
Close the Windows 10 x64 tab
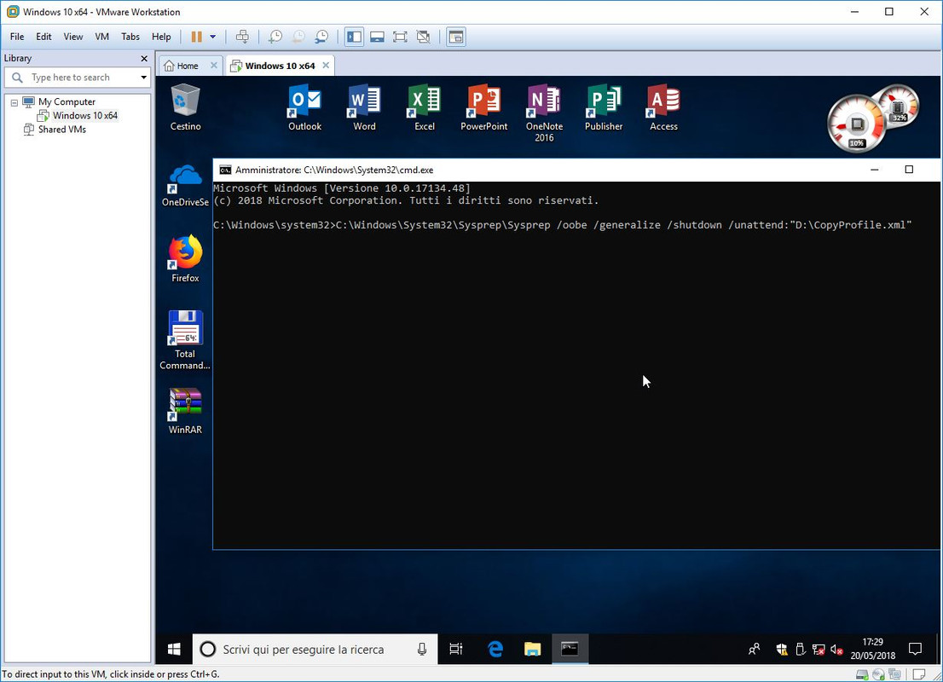326,65
